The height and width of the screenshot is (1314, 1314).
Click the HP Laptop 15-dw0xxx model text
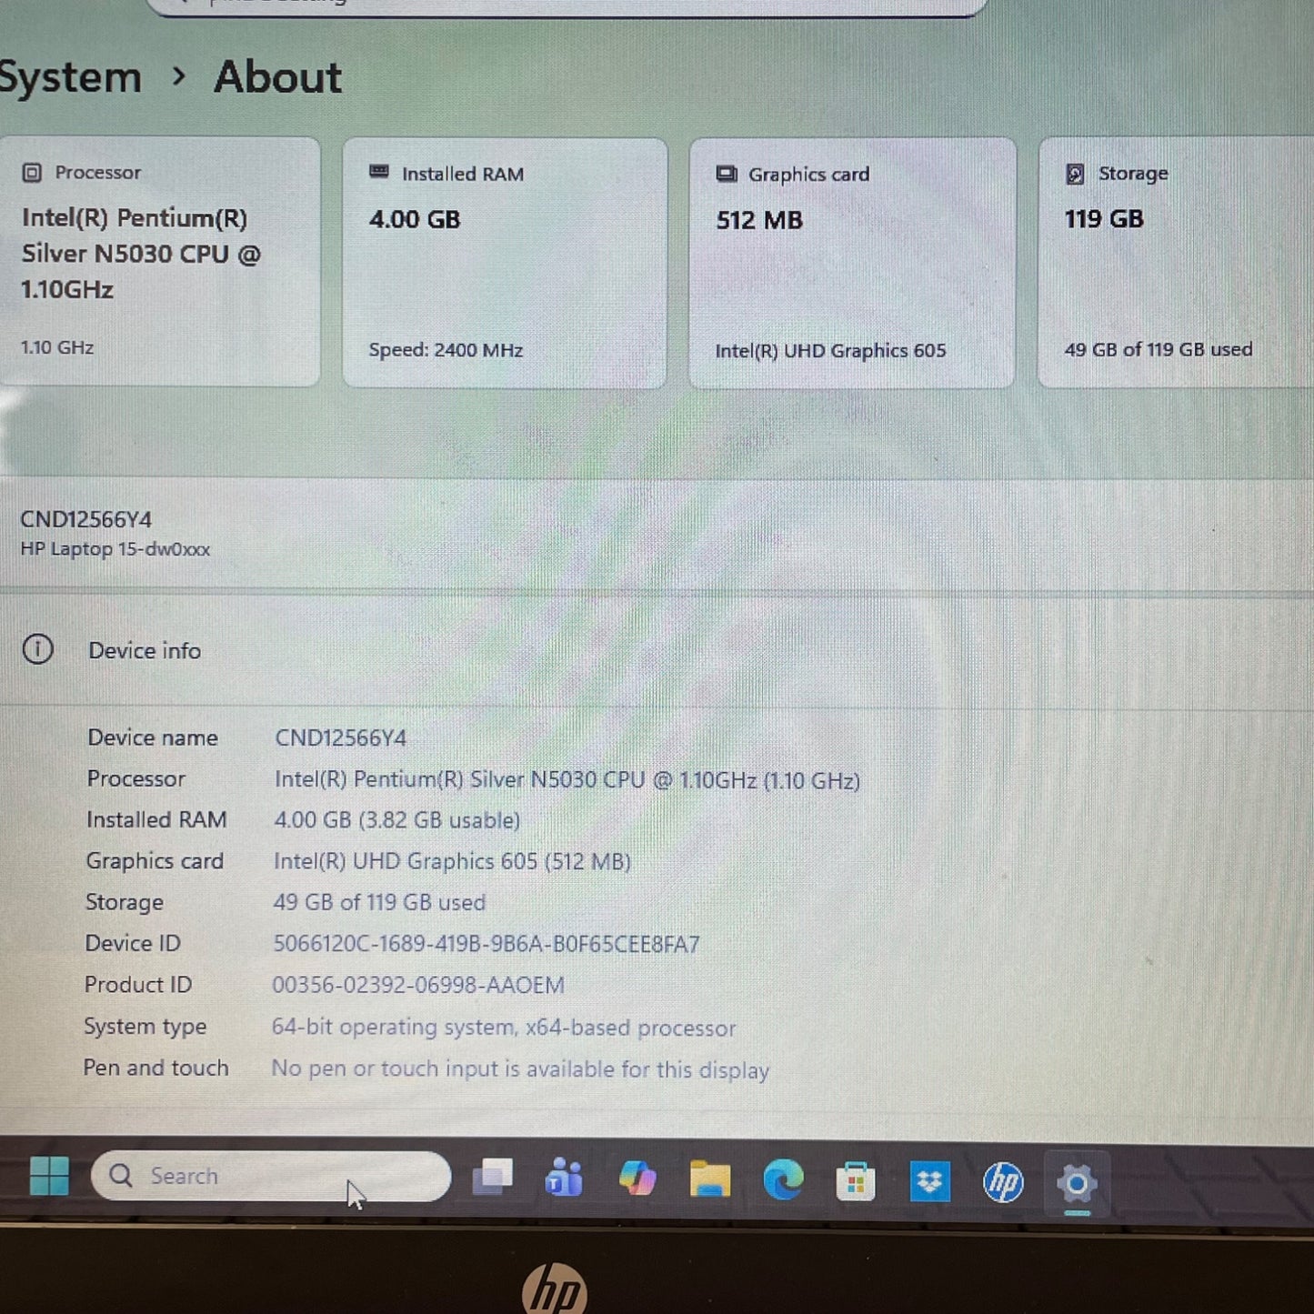115,549
